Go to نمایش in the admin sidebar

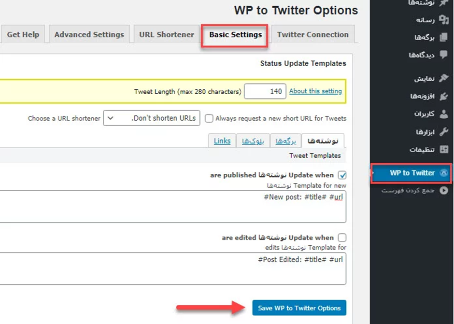tap(424, 79)
